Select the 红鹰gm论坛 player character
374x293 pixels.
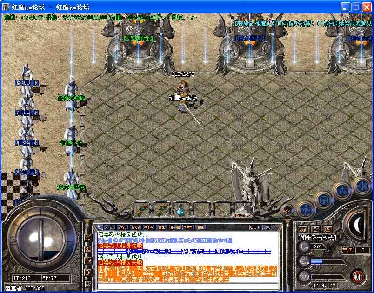click(183, 98)
